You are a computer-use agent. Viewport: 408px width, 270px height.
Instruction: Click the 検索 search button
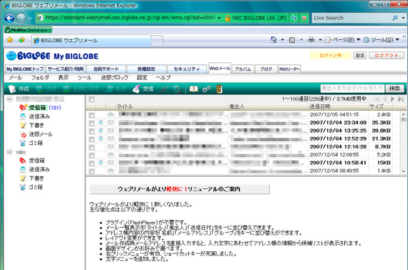pos(395,88)
